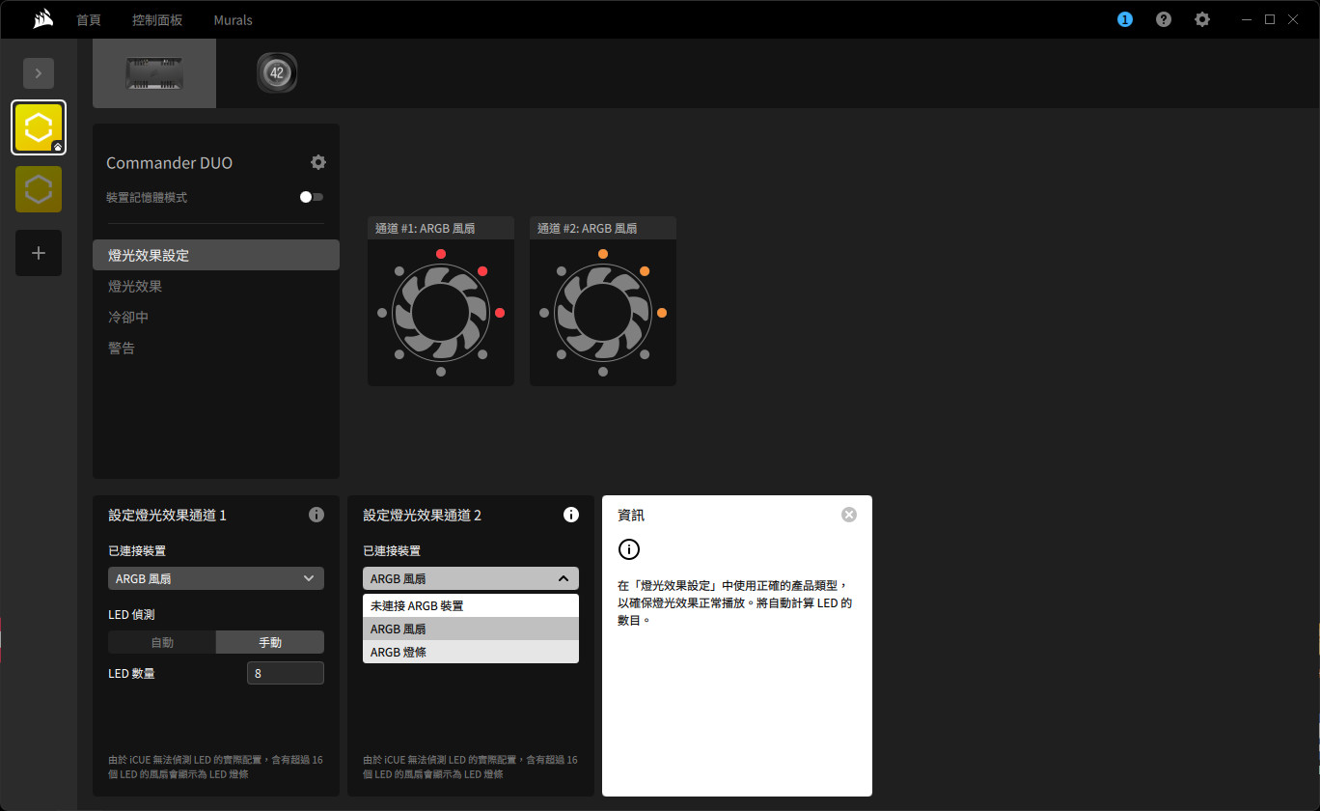Switch LED detection to 手動
The height and width of the screenshot is (811, 1320).
coord(270,642)
